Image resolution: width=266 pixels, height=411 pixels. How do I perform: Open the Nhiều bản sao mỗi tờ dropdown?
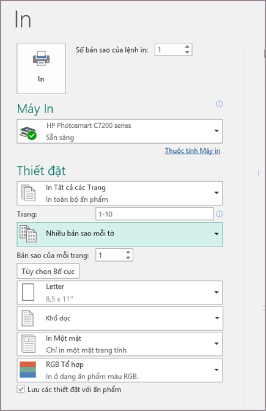pos(119,234)
